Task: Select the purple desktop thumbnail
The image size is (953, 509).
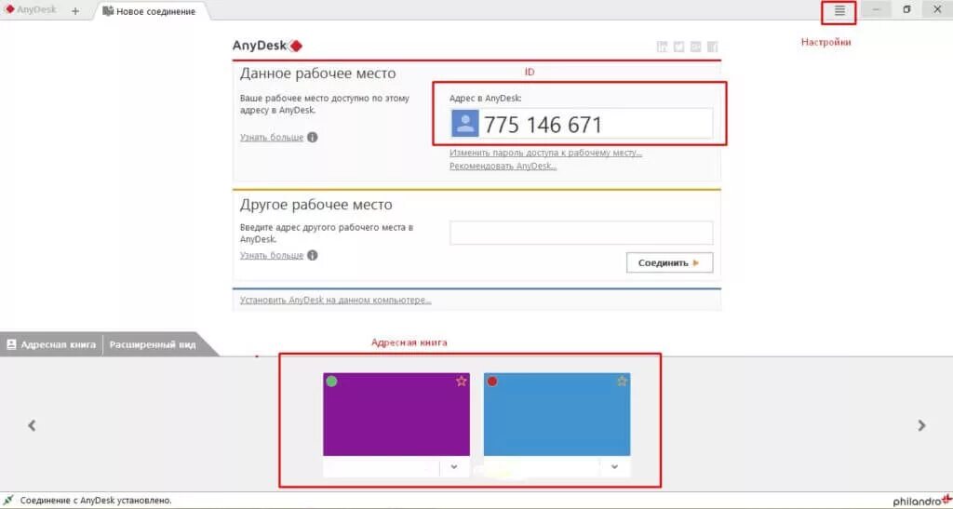Action: click(396, 414)
